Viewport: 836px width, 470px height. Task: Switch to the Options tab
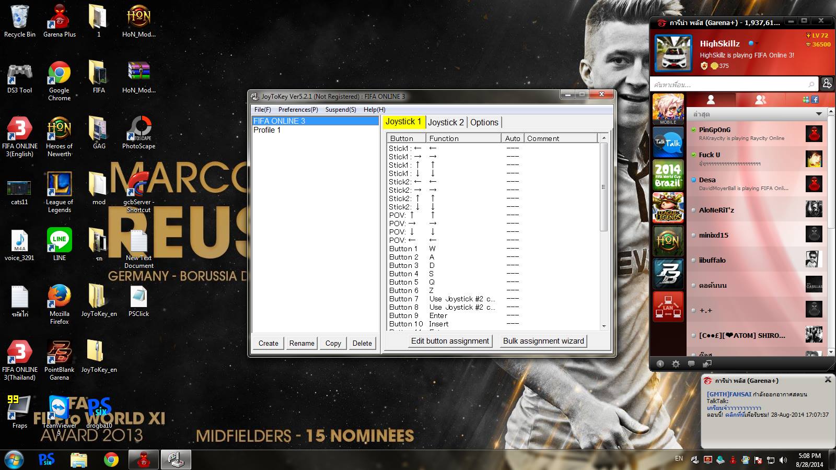[x=484, y=122]
